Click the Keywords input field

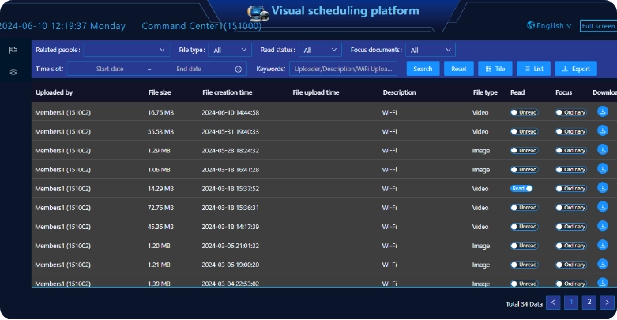(x=344, y=69)
